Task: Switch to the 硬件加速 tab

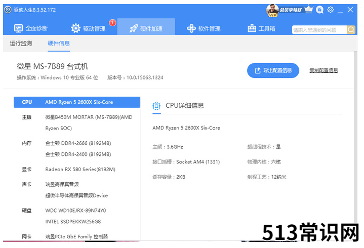Action: coord(146,27)
